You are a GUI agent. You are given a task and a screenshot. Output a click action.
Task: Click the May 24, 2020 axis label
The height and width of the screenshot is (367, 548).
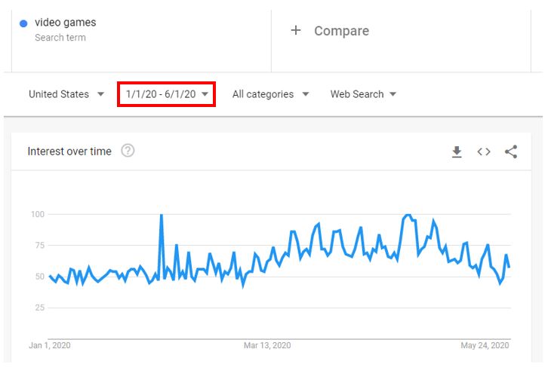[x=485, y=346]
